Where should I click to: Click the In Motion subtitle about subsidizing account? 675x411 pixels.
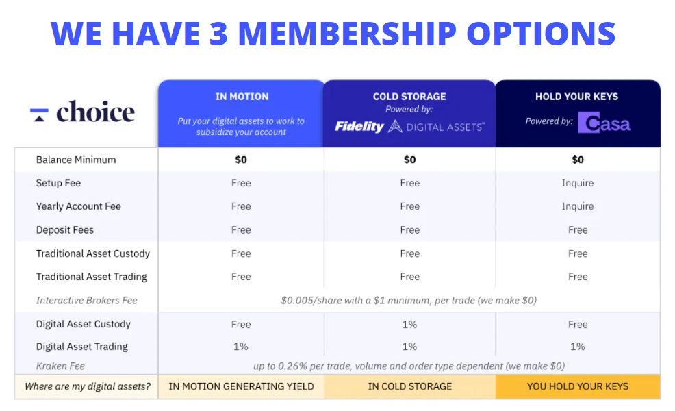(x=241, y=127)
